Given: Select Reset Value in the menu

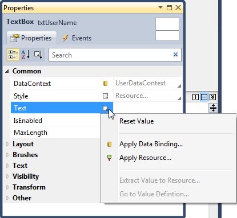Looking at the screenshot, I should click(136, 121).
